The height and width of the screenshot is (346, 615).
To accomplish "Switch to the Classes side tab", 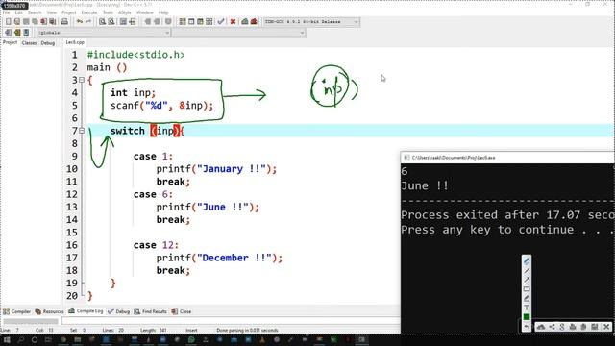I will tap(29, 43).
